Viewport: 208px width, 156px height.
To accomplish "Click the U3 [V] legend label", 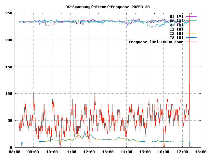I will 176,25.
